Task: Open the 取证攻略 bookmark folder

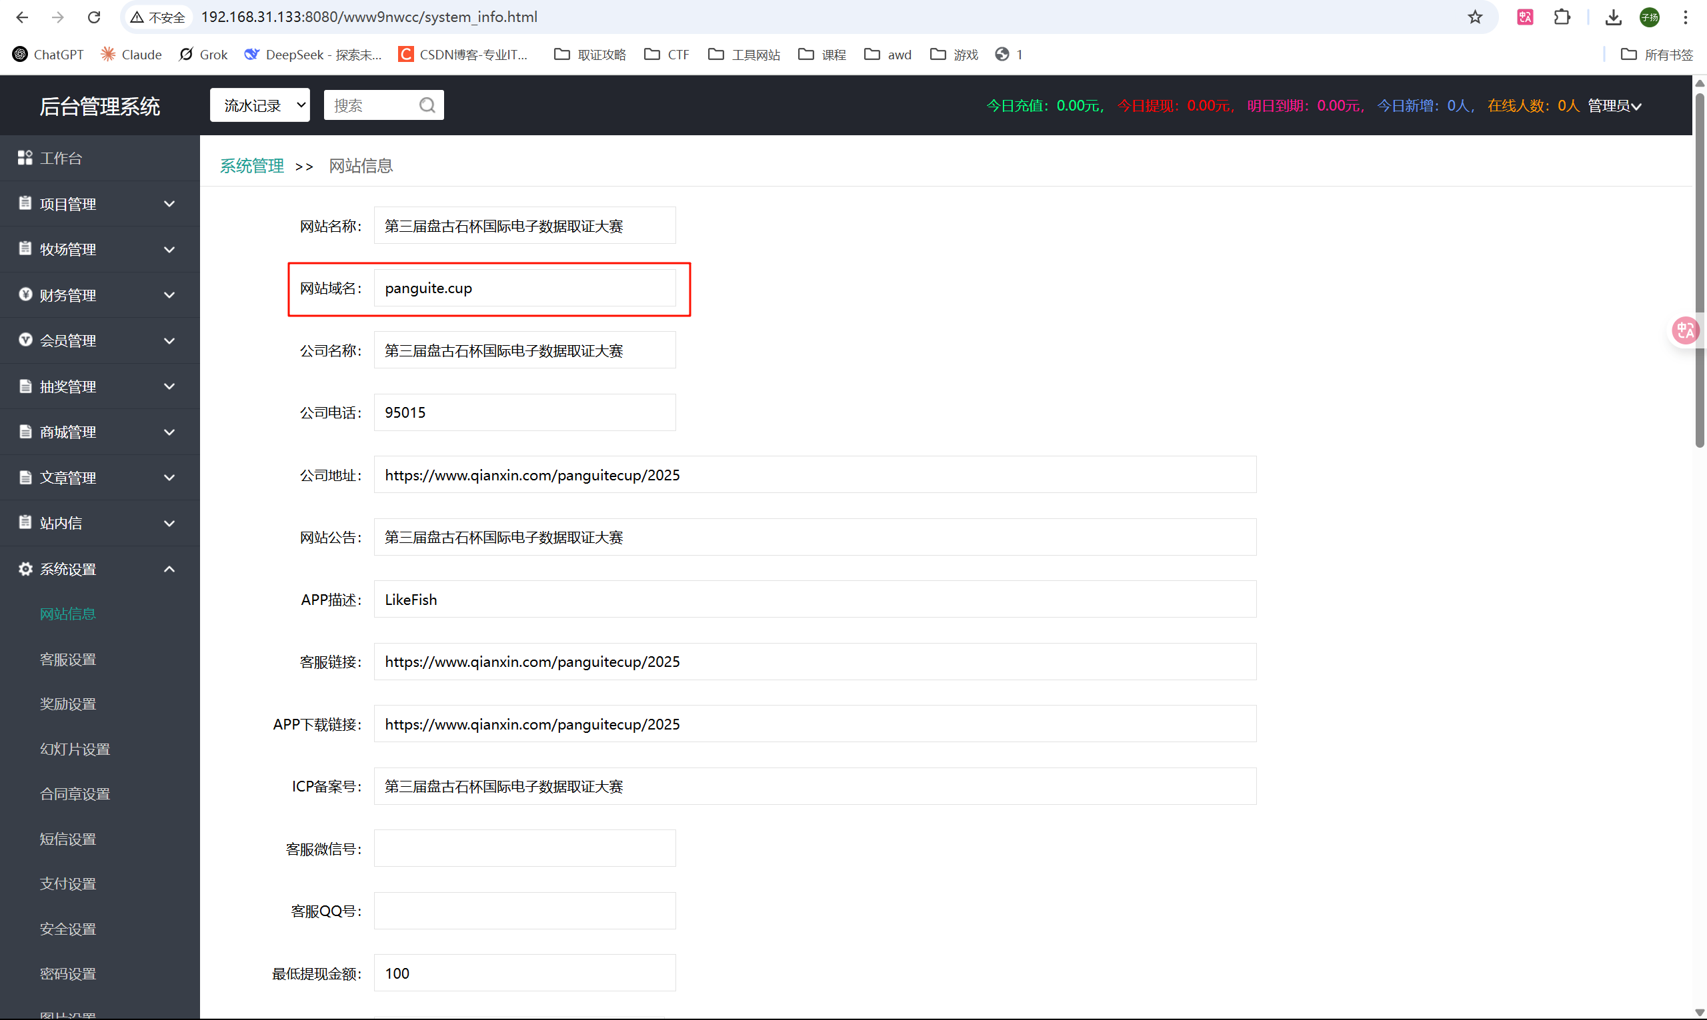Action: 590,55
